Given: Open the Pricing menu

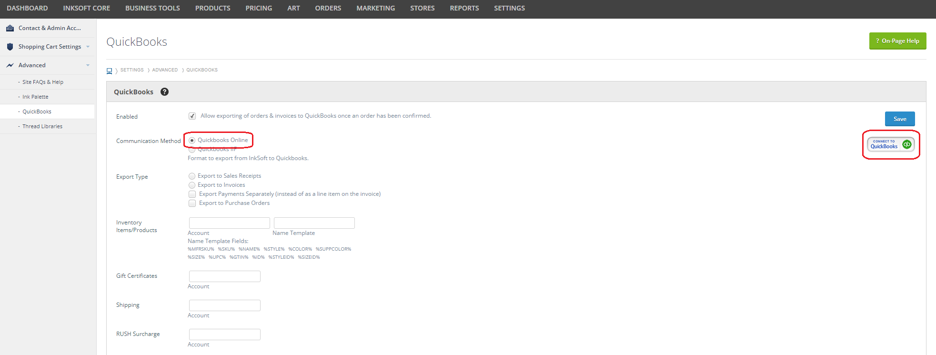Looking at the screenshot, I should (x=259, y=8).
